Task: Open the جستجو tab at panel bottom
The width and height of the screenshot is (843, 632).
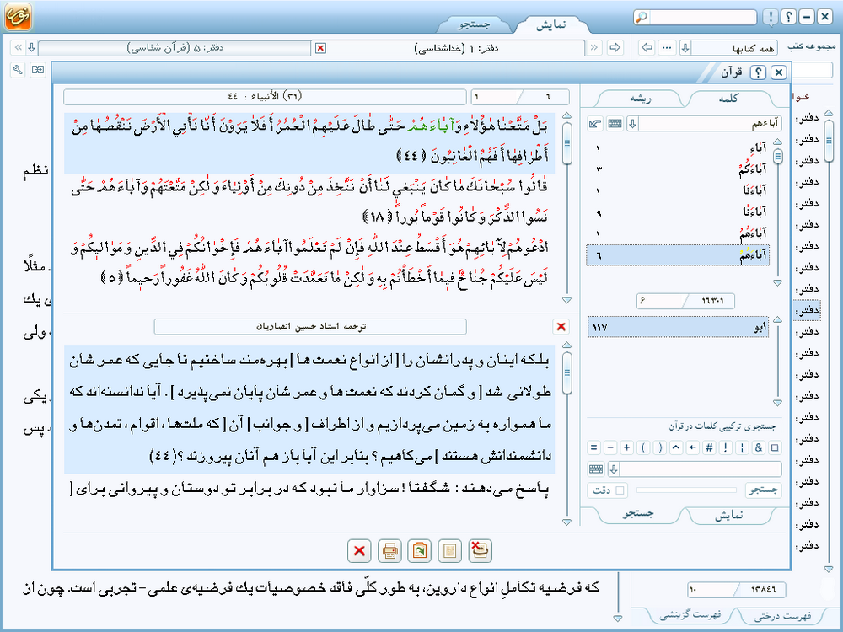Action: pos(639,514)
